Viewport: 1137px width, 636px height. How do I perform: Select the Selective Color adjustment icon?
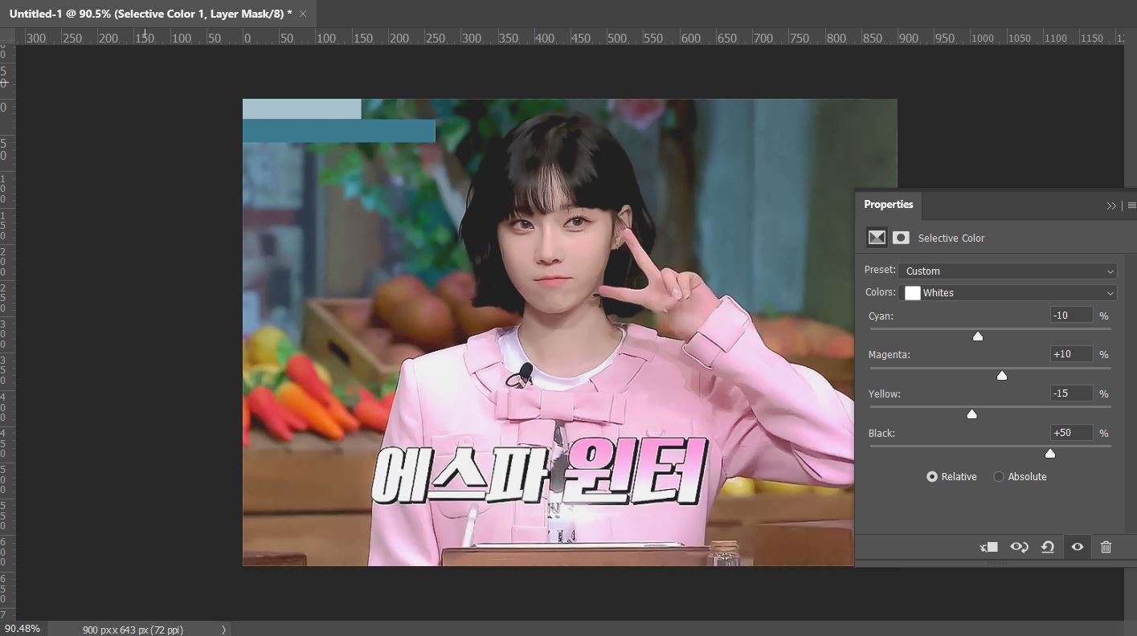pyautogui.click(x=877, y=238)
